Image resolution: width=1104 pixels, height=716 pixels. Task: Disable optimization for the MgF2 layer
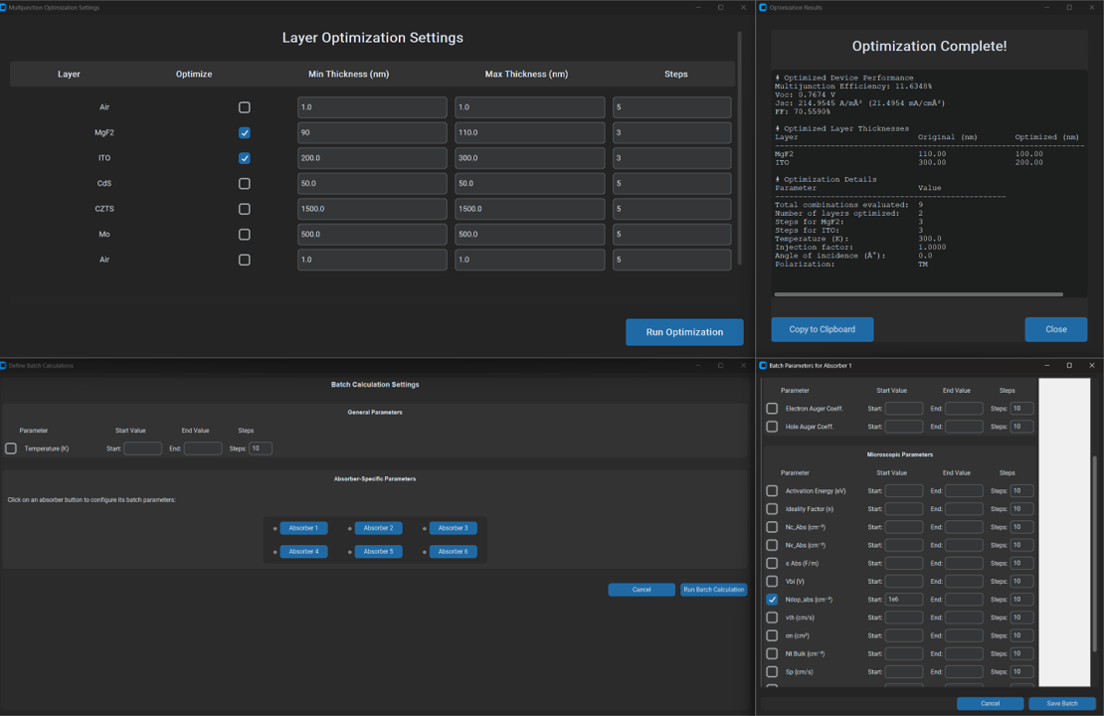click(x=244, y=132)
